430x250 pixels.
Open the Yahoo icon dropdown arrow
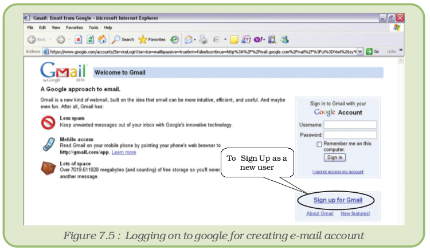coord(264,39)
